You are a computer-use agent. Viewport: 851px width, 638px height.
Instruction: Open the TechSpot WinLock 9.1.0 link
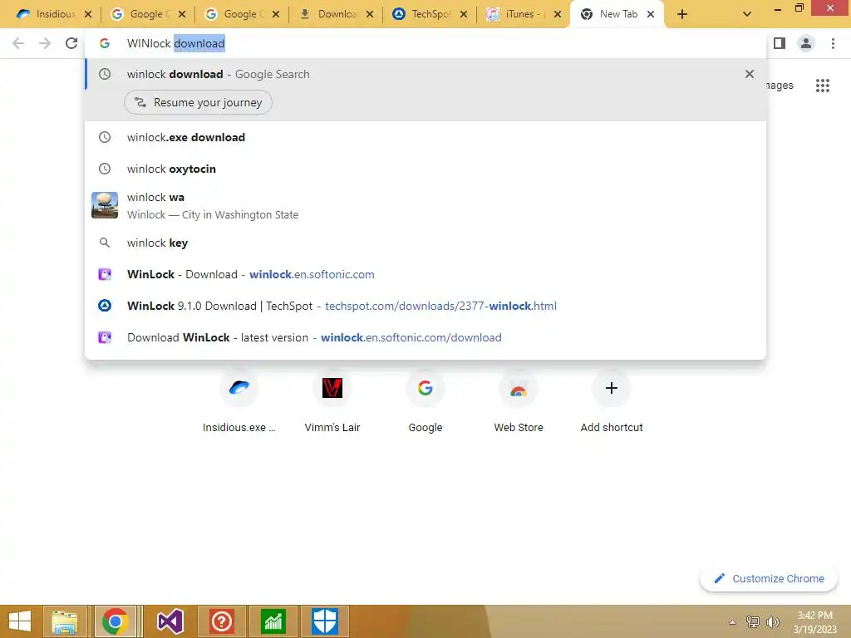[x=425, y=306]
